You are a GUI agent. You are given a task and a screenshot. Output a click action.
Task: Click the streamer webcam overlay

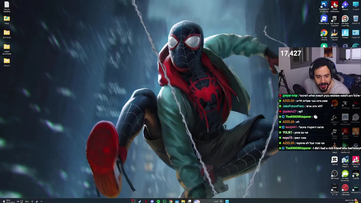[320, 70]
